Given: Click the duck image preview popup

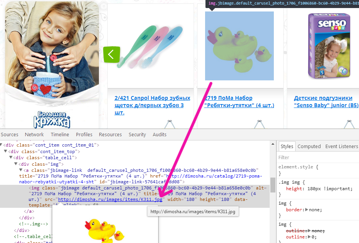Looking at the screenshot, I should (105, 224).
